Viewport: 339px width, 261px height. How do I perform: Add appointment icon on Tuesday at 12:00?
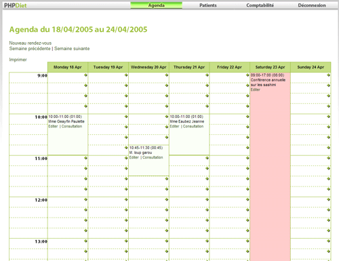pyautogui.click(x=126, y=199)
